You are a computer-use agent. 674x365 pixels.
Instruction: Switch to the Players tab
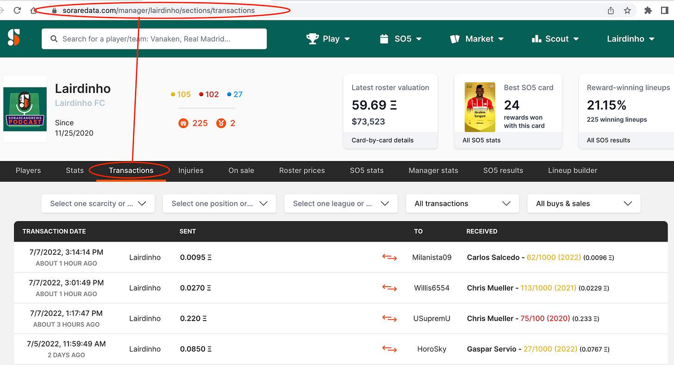pyautogui.click(x=28, y=170)
